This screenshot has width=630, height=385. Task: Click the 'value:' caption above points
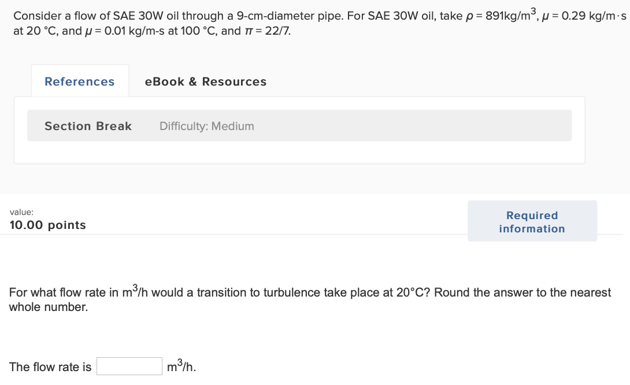(21, 212)
